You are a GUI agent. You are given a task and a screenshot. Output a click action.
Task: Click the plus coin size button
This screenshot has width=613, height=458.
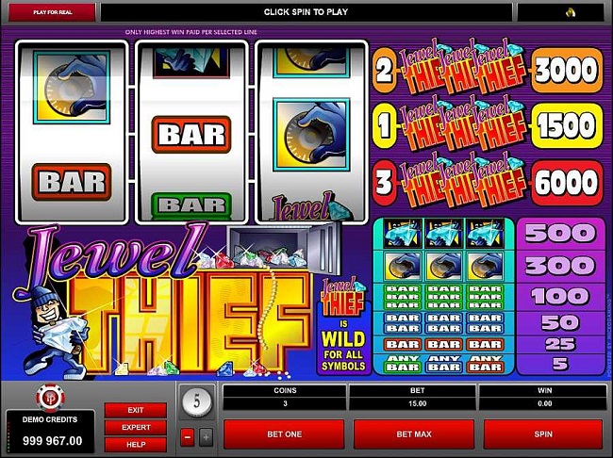(x=207, y=437)
